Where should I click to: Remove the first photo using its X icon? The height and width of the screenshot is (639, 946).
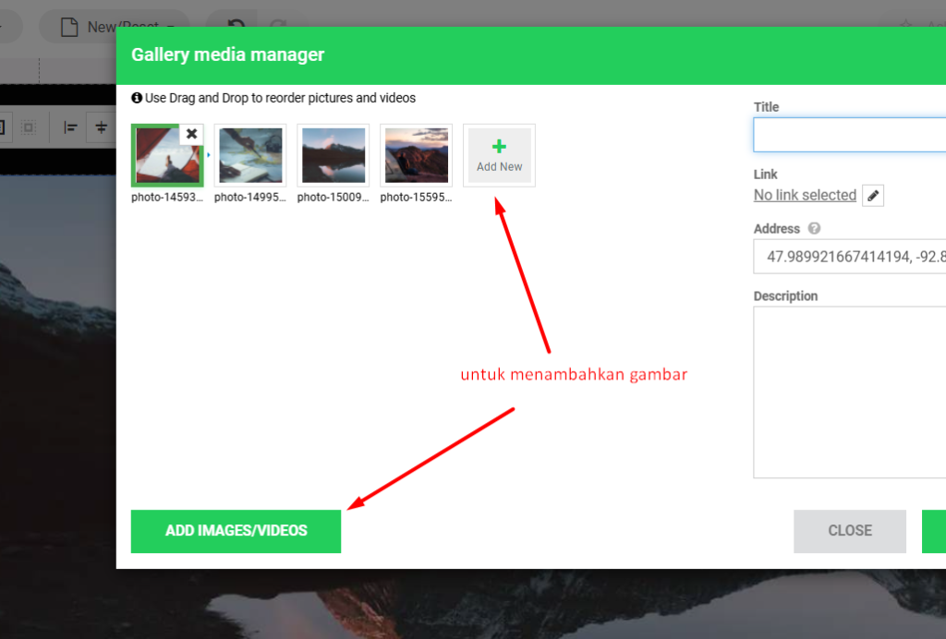point(191,134)
